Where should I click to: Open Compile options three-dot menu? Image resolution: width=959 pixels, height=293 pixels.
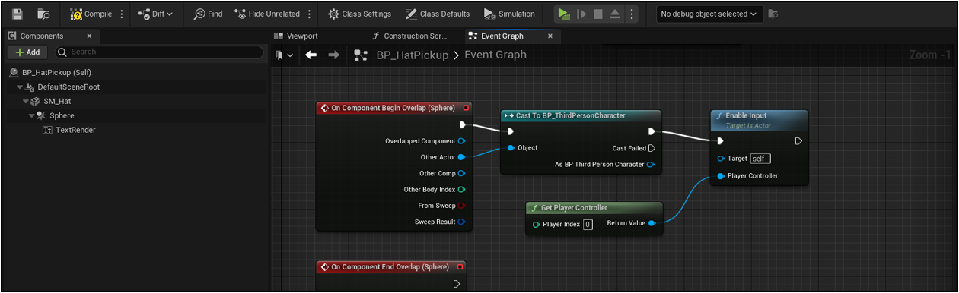pos(122,14)
